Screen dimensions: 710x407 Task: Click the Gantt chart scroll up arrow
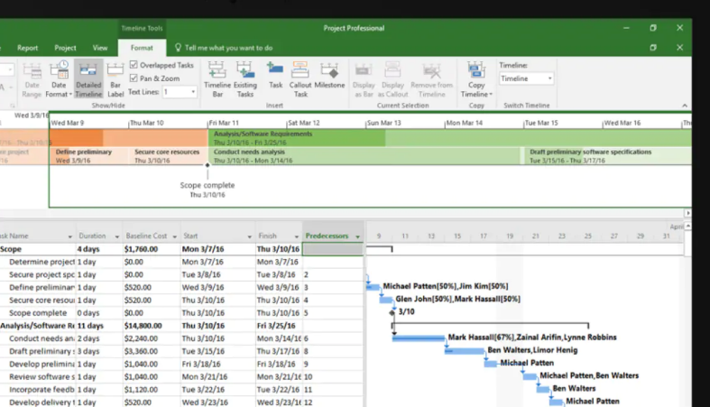tap(687, 226)
